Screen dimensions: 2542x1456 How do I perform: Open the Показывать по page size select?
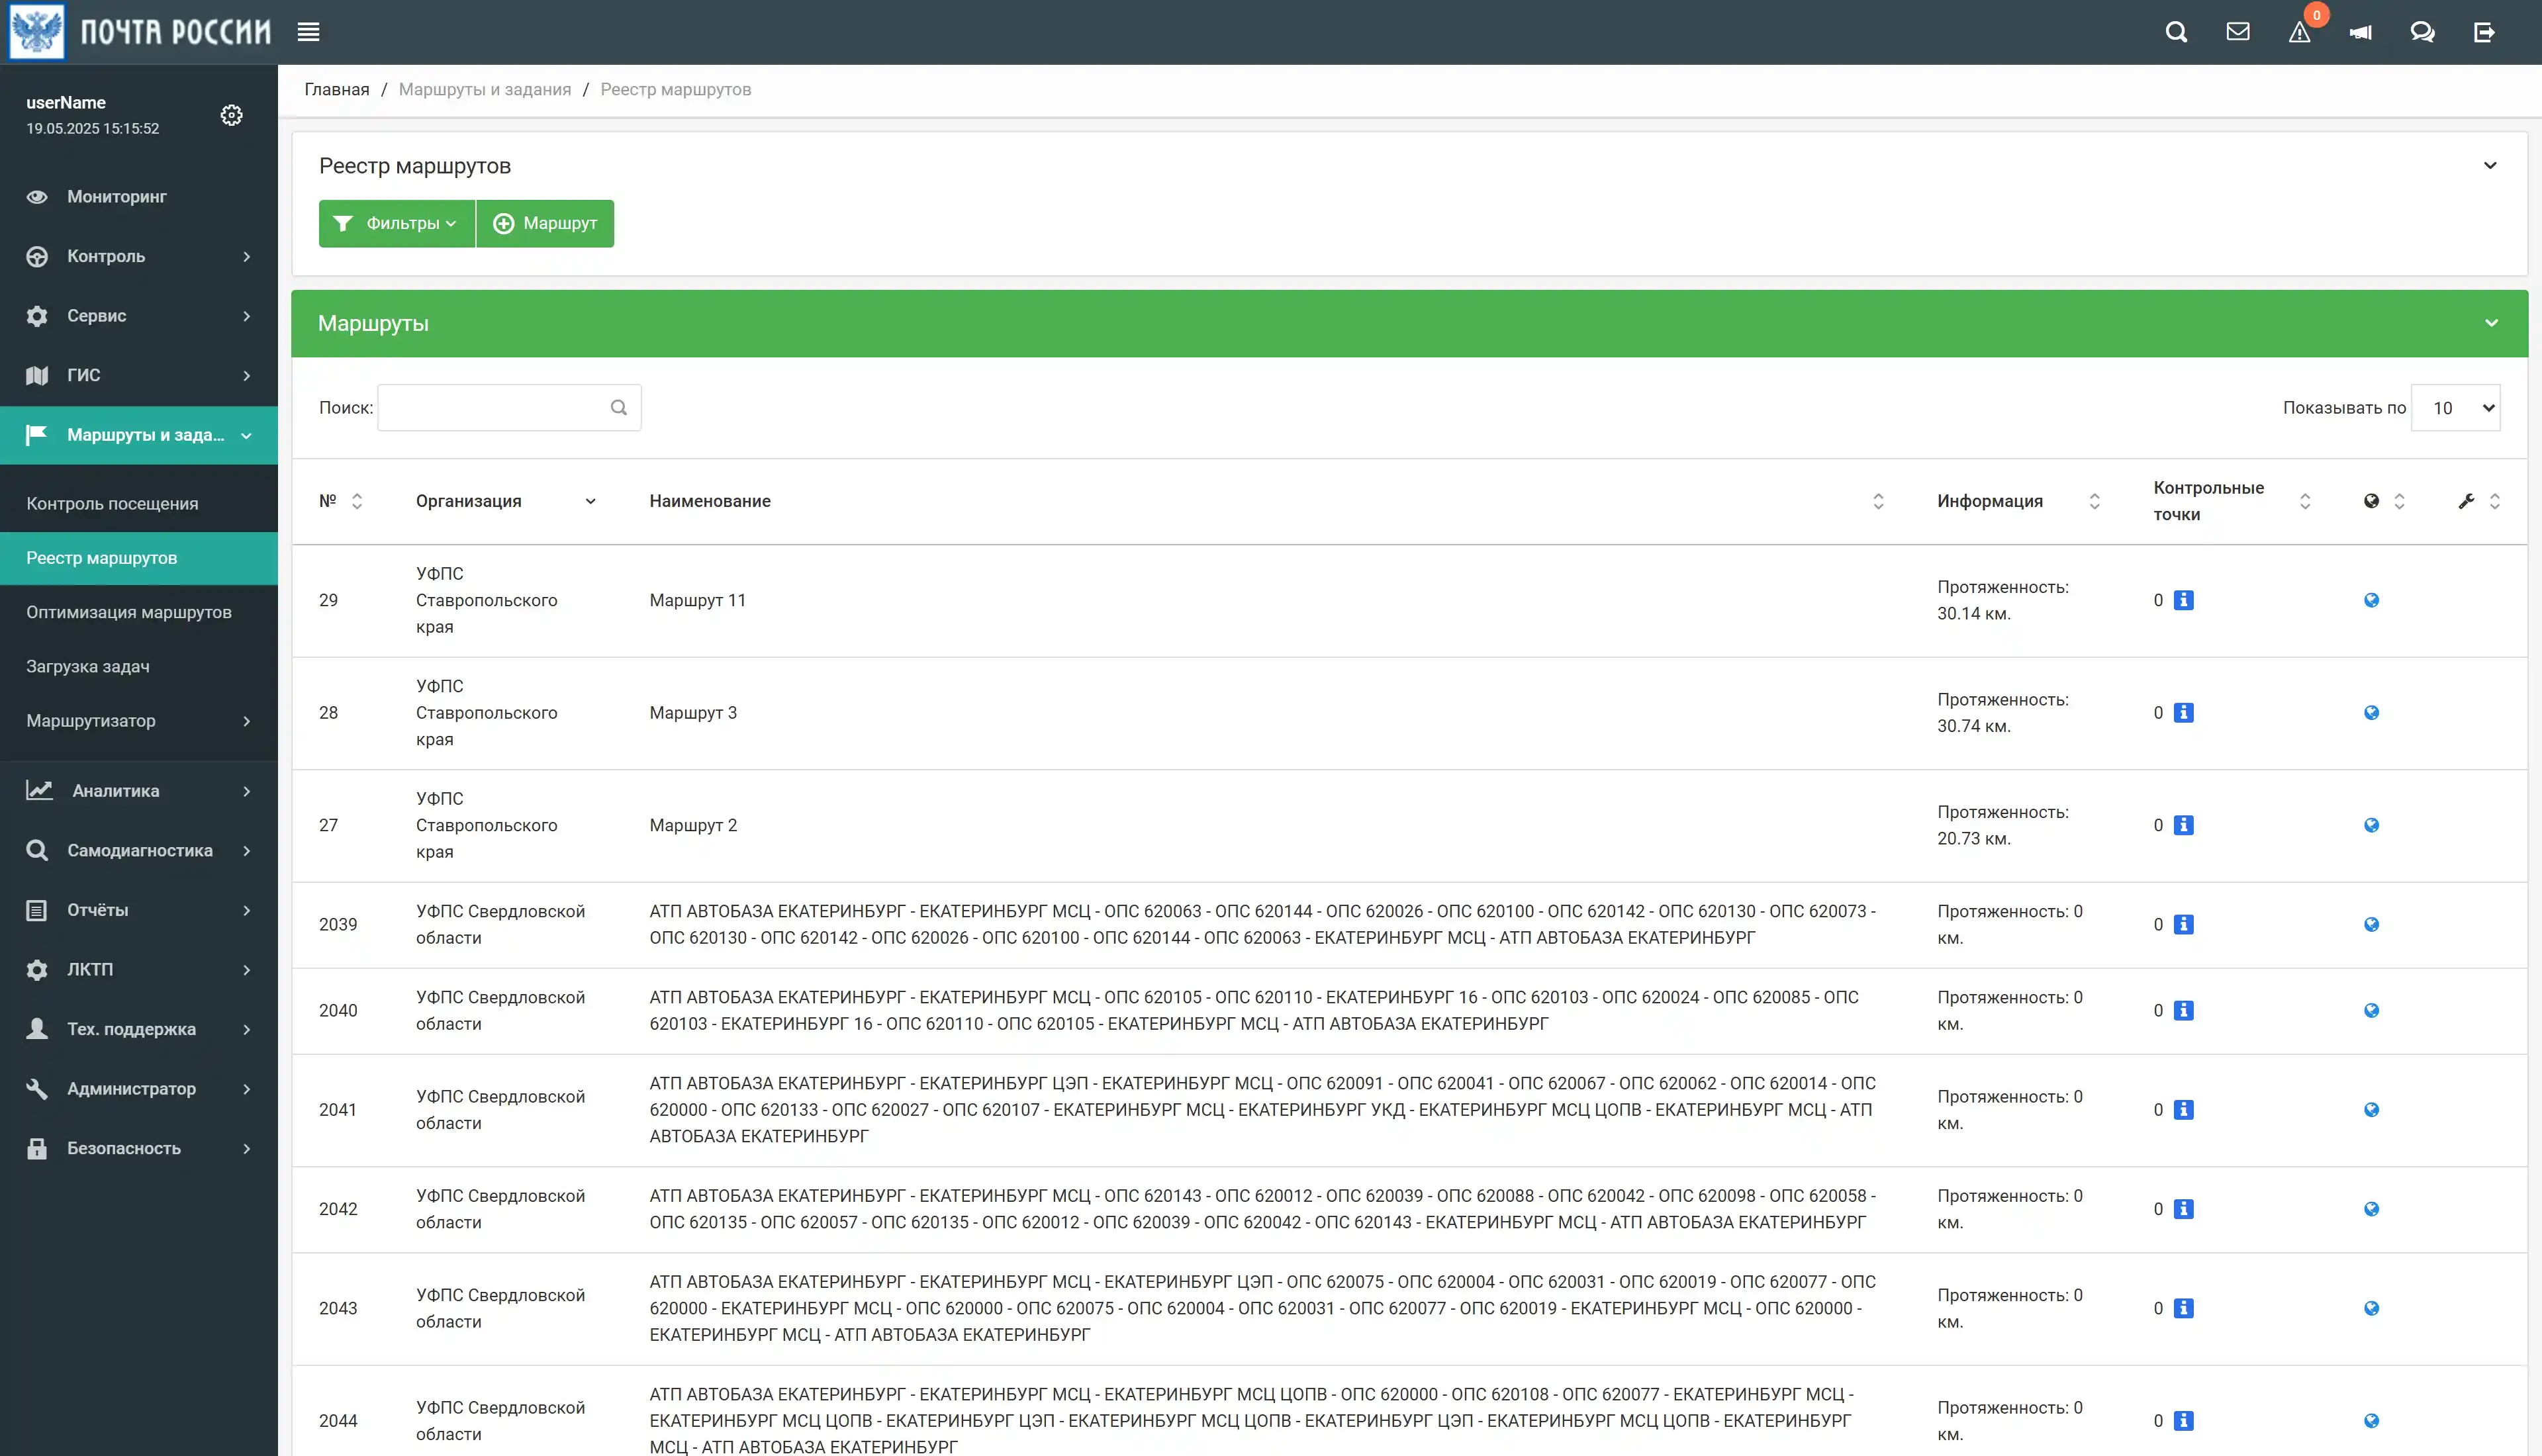2455,408
